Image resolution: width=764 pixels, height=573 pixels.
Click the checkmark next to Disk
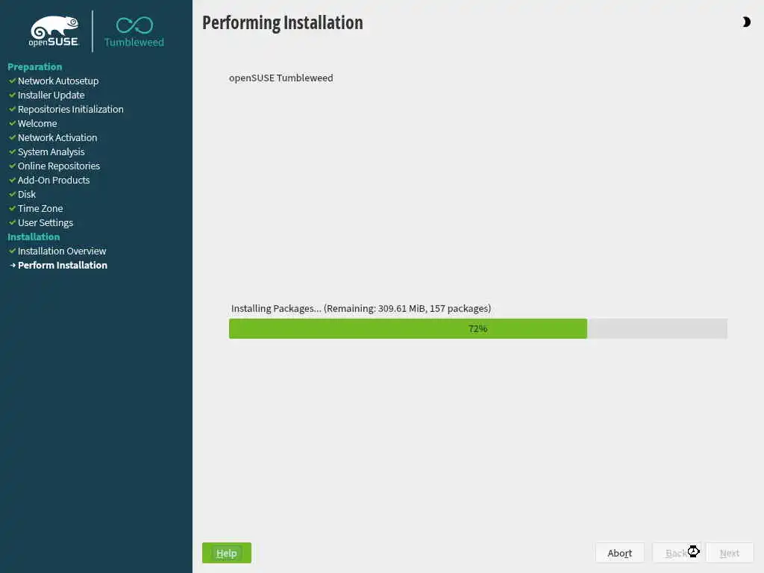(12, 195)
